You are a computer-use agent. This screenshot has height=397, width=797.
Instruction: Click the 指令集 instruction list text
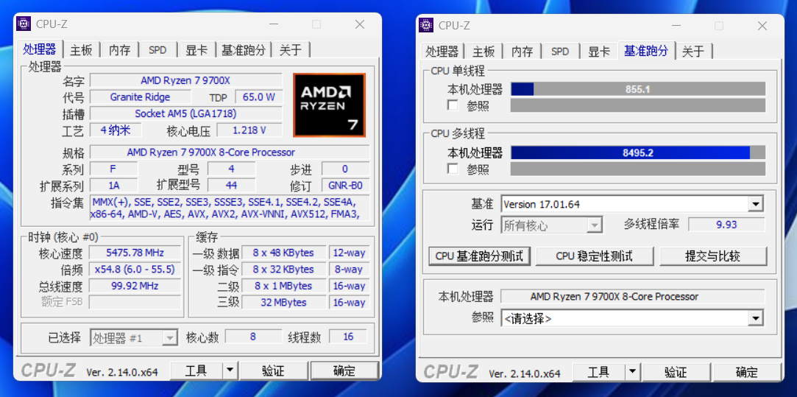coord(230,208)
